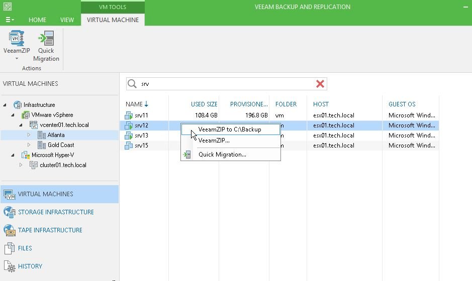Image resolution: width=472 pixels, height=281 pixels.
Task: Open the main application menu button
Action: point(10,20)
